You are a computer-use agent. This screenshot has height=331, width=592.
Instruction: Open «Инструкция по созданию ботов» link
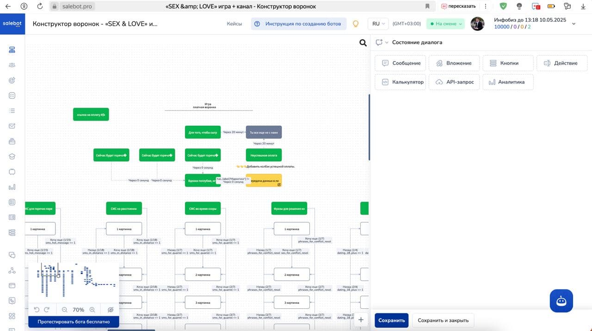pyautogui.click(x=299, y=24)
